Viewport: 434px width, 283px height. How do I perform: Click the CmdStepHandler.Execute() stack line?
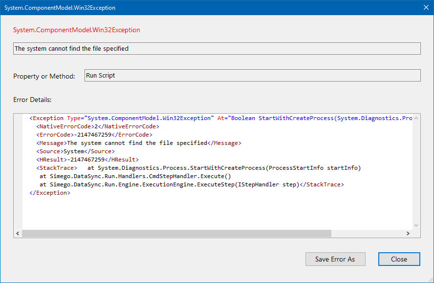(x=135, y=176)
